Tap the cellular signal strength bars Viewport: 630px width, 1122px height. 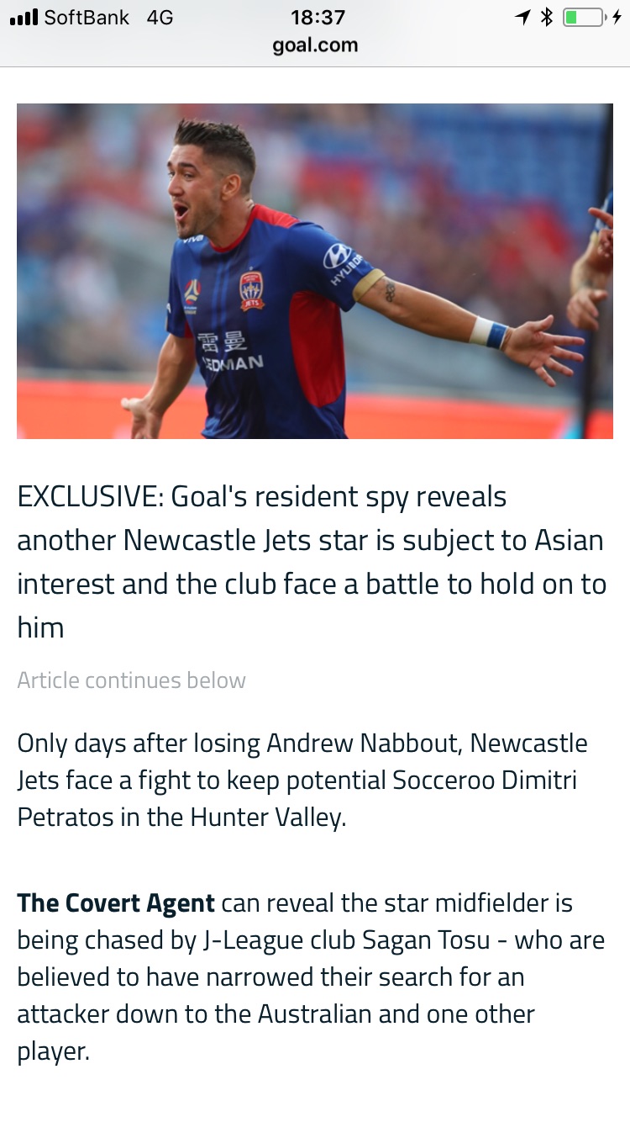pos(24,18)
